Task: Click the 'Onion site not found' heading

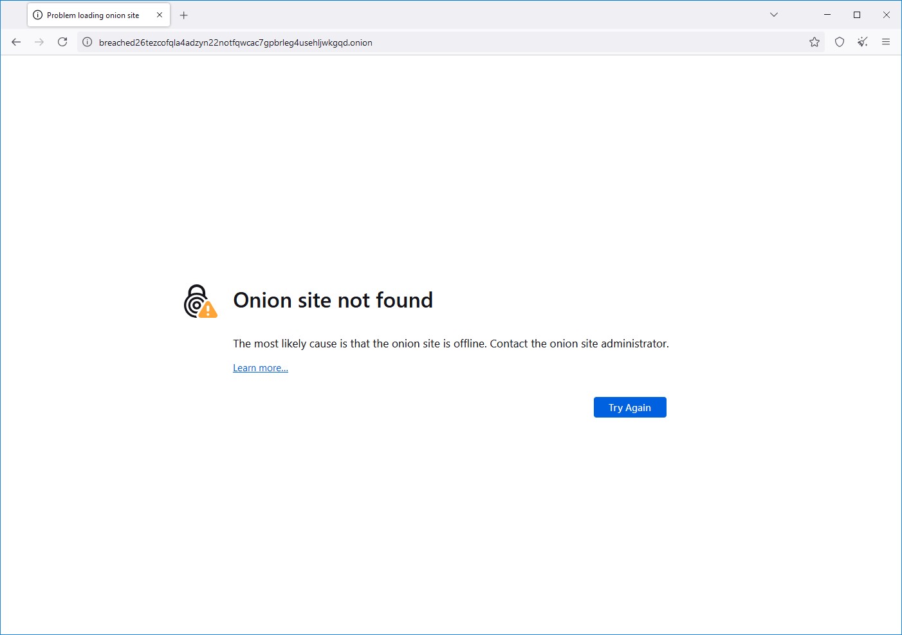Action: 333,300
